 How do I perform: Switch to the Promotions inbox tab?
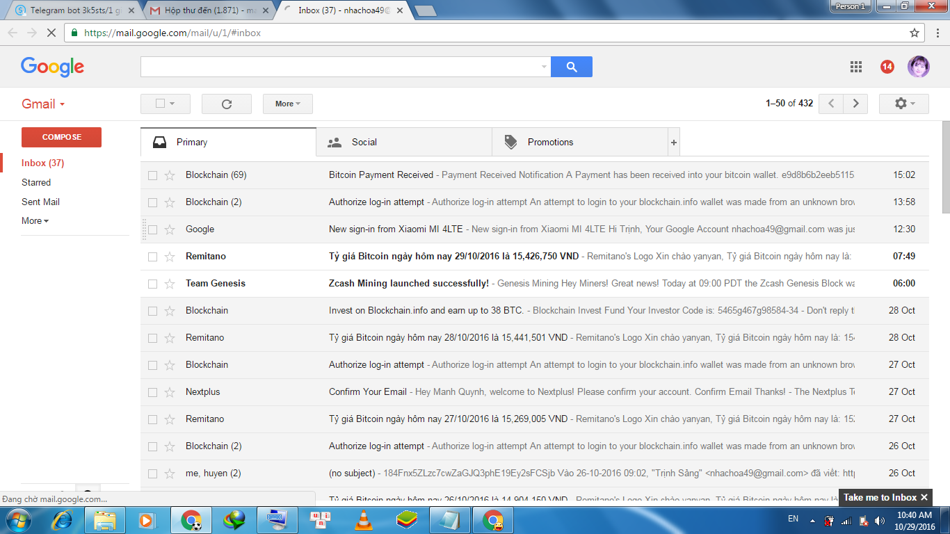click(x=580, y=143)
